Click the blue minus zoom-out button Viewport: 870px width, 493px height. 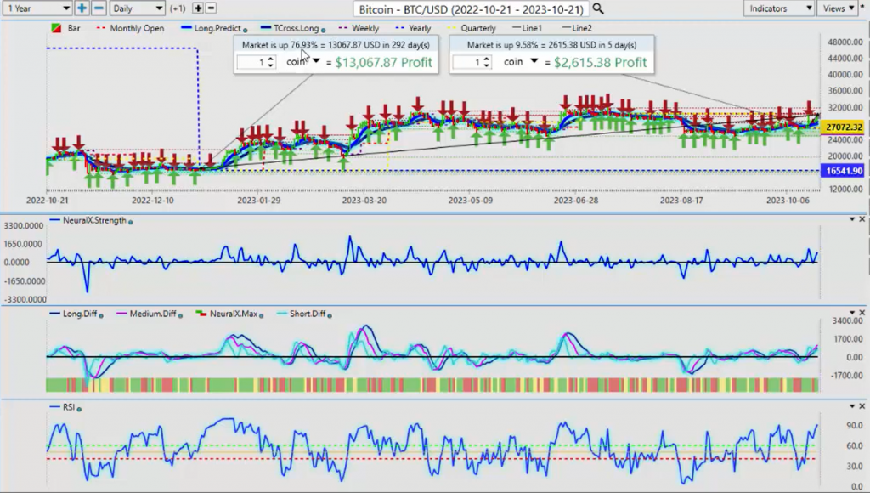[99, 8]
